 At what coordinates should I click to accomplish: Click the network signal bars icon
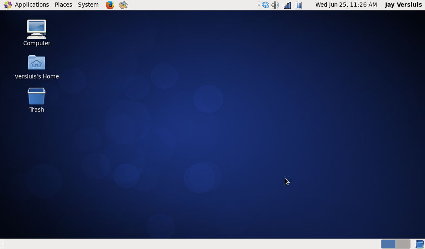287,5
